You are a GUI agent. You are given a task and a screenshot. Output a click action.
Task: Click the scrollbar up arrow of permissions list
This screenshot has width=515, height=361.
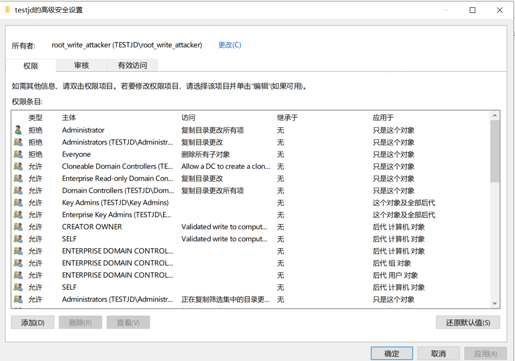point(495,116)
